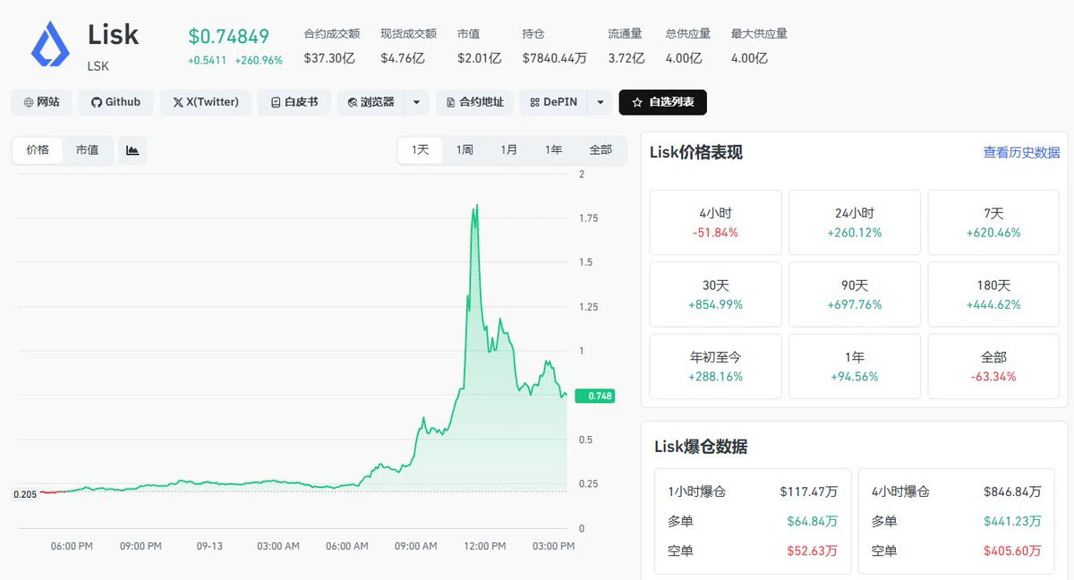This screenshot has height=580, width=1074.
Task: Click the 持仓 $7840.44万 value
Action: (x=555, y=58)
